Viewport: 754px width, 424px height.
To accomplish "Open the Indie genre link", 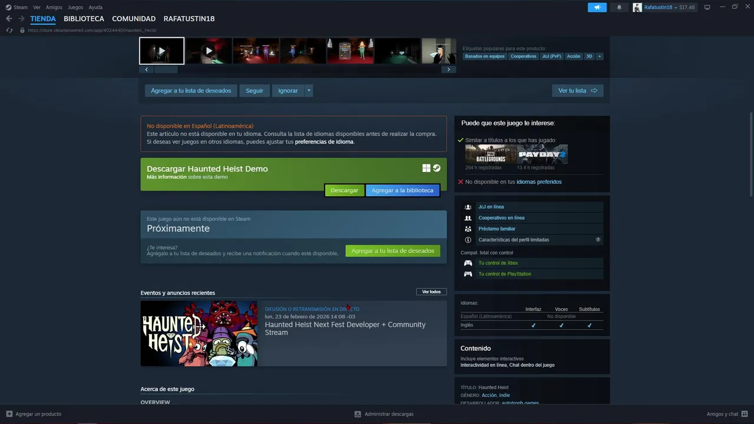I will pyautogui.click(x=504, y=395).
